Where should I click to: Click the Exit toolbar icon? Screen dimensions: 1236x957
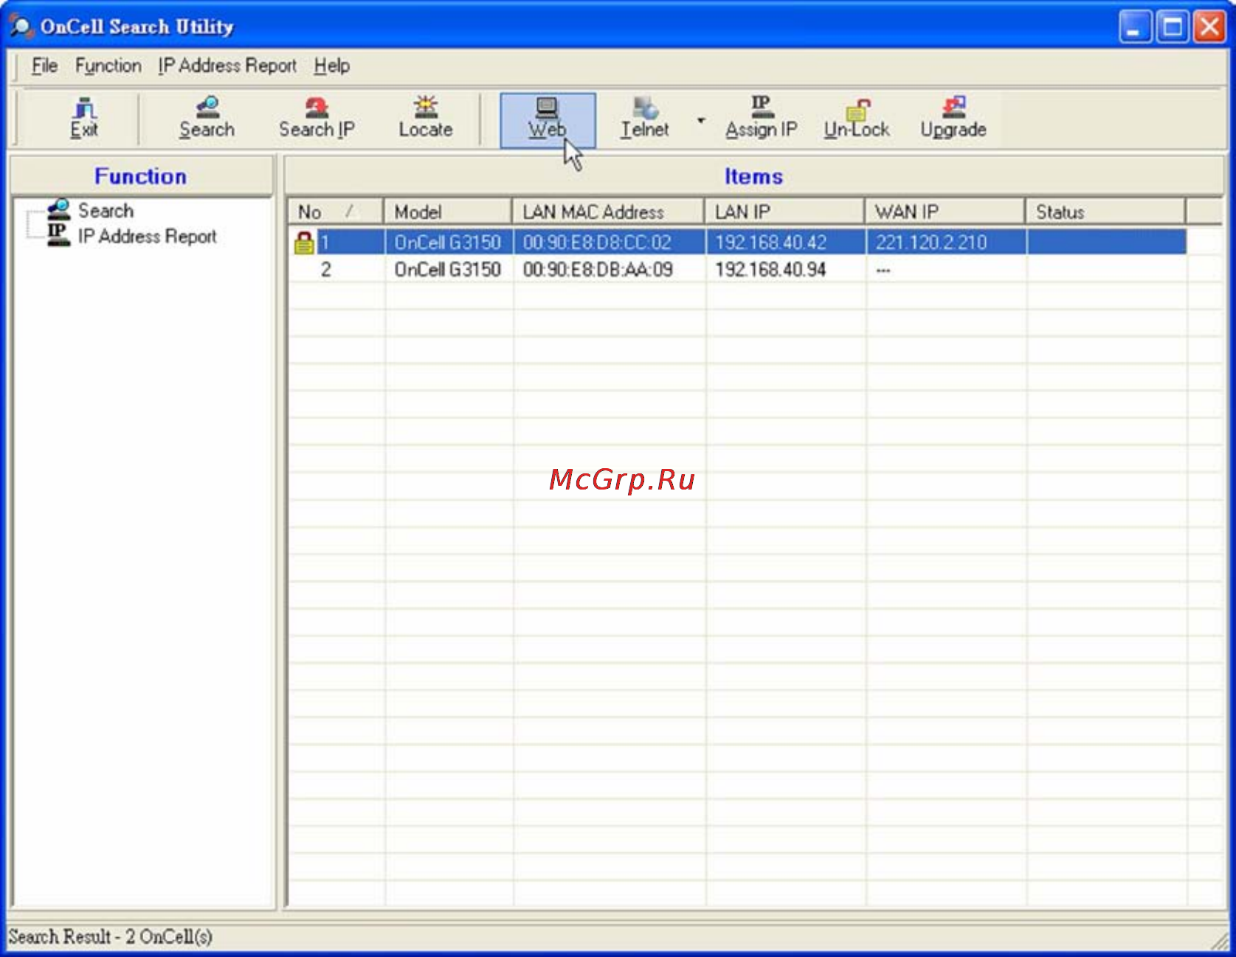pyautogui.click(x=84, y=119)
